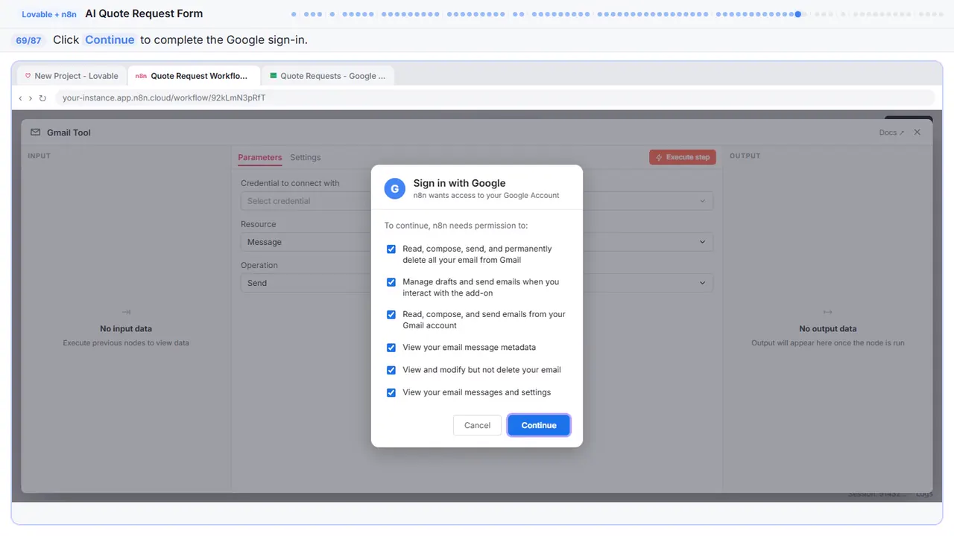Open the Settings tab in Gmail Tool
This screenshot has height=536, width=954.
point(306,158)
